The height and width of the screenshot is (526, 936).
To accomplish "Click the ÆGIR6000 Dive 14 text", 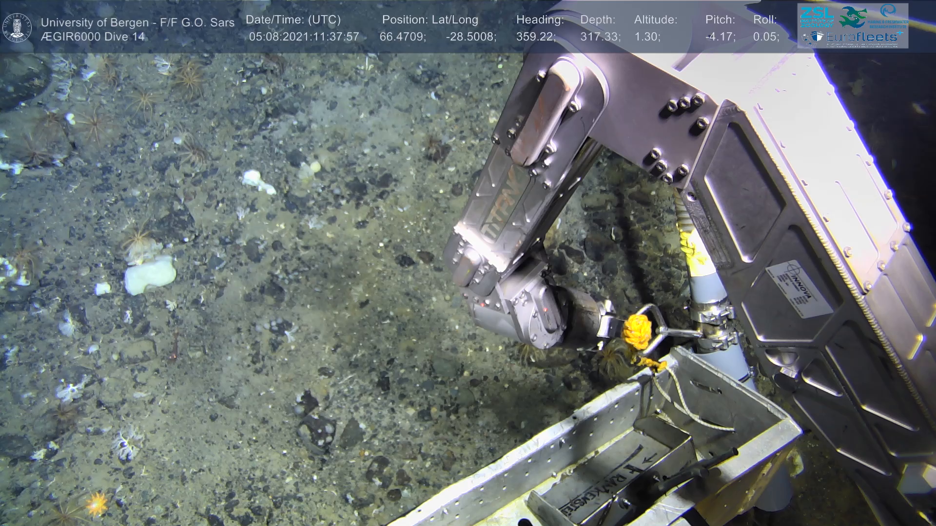I will pos(93,37).
